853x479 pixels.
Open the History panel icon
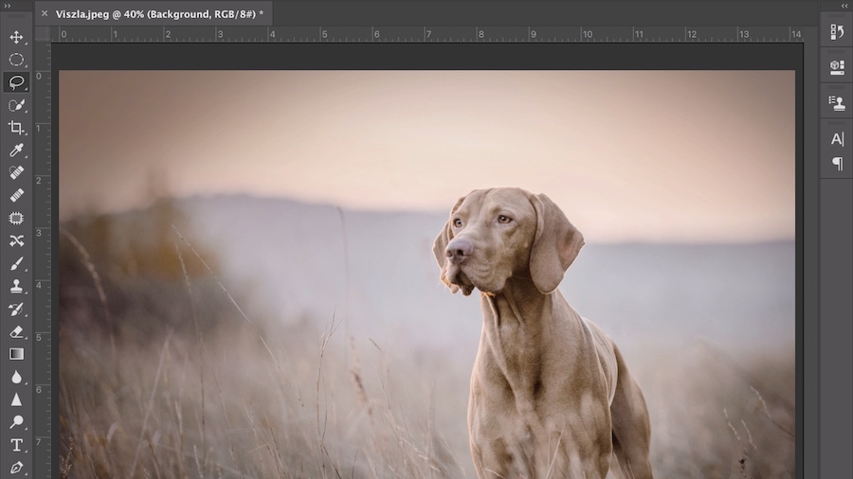click(x=837, y=32)
